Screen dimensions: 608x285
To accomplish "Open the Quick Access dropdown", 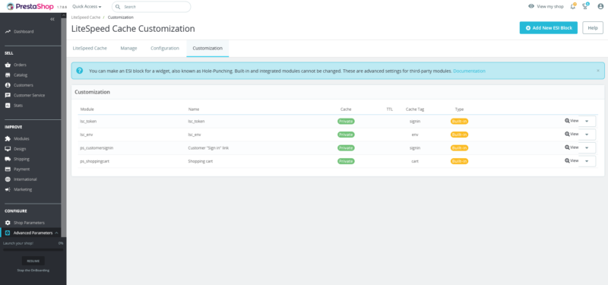I will 87,7.
